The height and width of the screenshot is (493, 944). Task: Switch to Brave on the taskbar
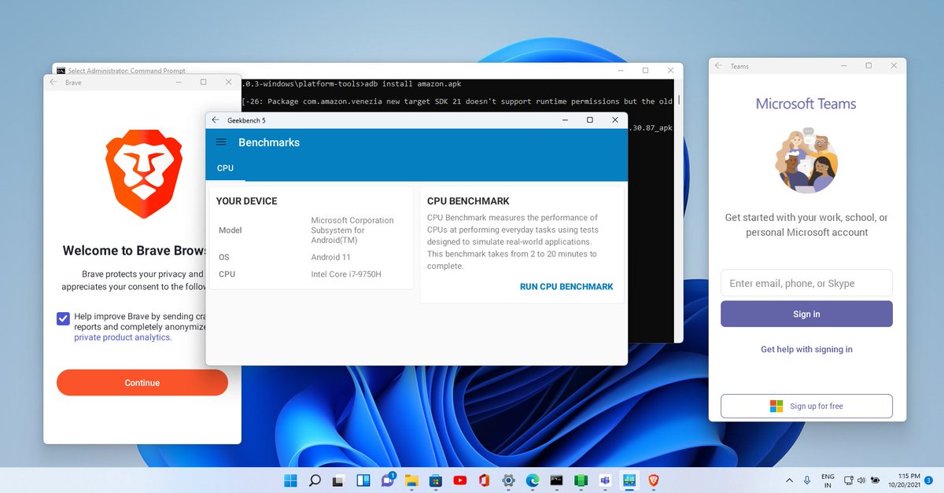(x=654, y=480)
